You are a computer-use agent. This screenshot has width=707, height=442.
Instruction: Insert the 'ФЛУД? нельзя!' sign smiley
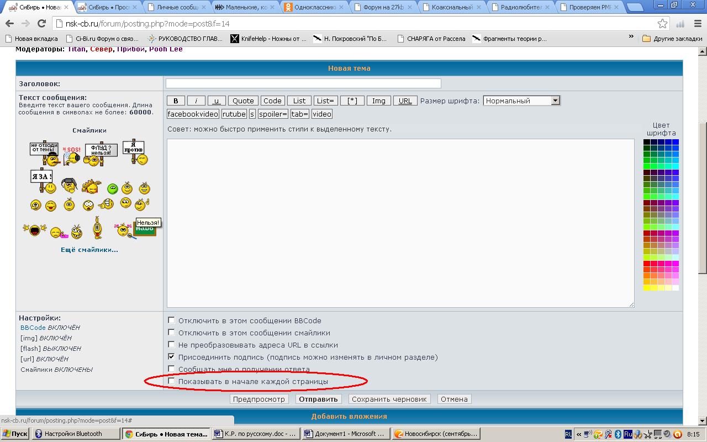coord(100,153)
